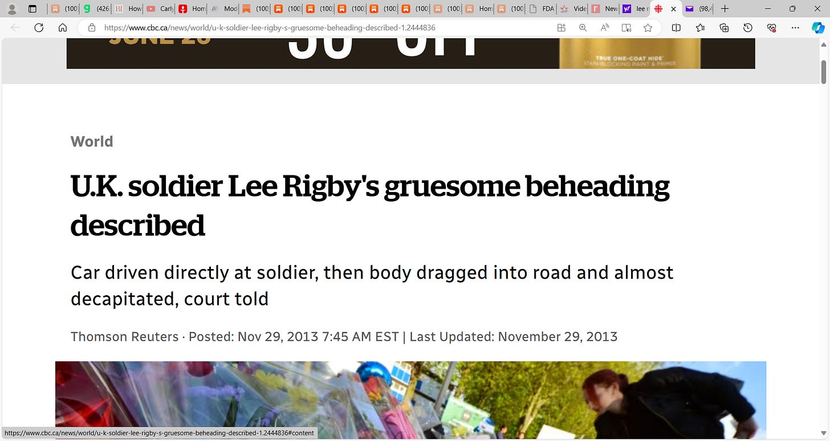Open a new tab with plus button
This screenshot has width=830, height=441.
click(x=725, y=9)
